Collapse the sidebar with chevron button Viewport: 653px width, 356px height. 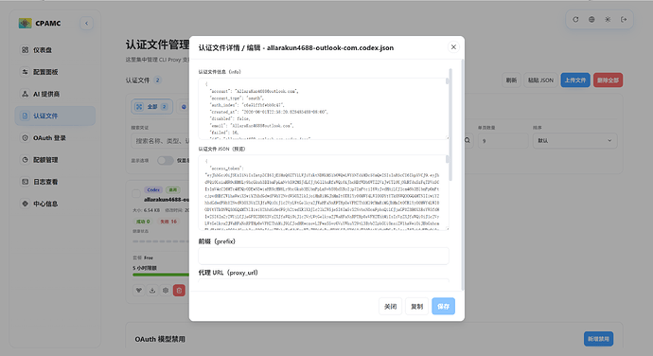(x=87, y=24)
